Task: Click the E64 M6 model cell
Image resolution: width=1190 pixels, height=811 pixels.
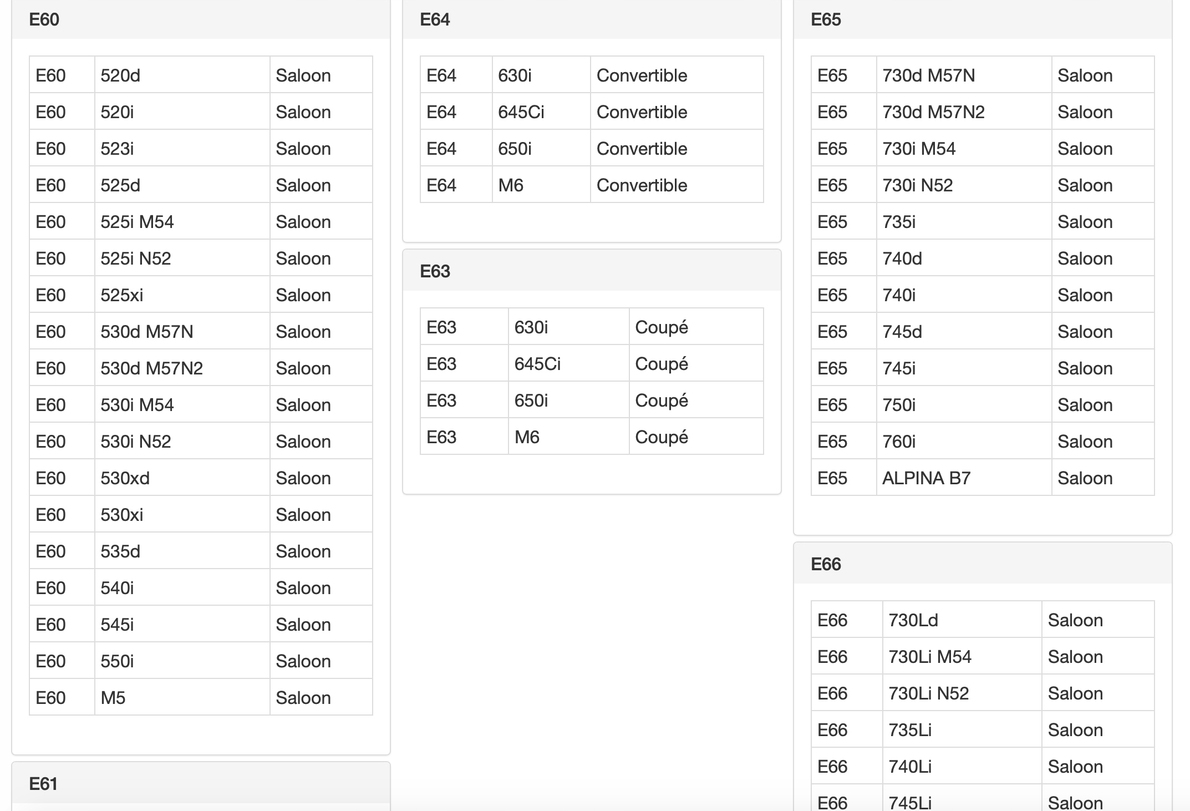Action: [x=541, y=185]
